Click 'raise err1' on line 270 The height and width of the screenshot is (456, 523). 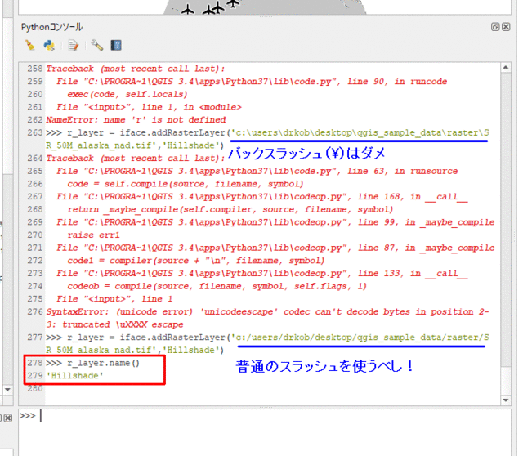93,235
